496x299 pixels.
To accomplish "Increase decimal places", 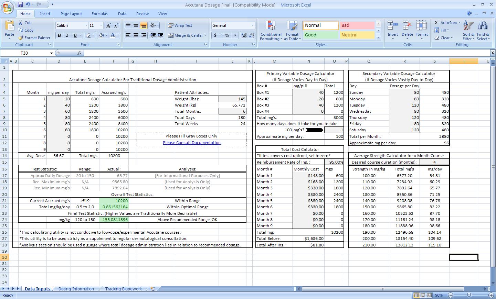I will coord(244,35).
